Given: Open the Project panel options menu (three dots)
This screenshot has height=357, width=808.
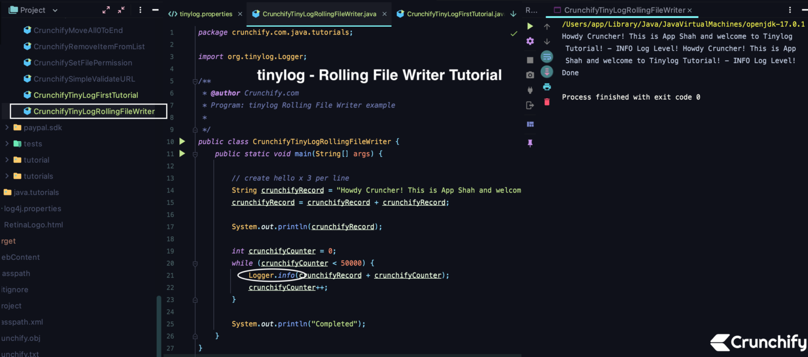Looking at the screenshot, I should point(139,9).
